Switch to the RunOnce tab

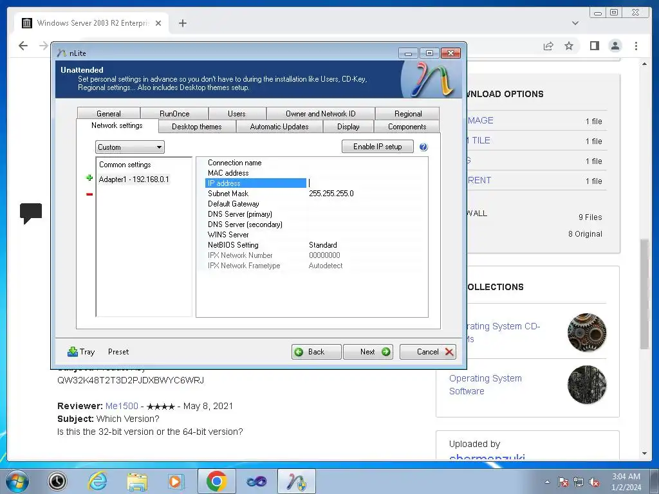point(174,113)
